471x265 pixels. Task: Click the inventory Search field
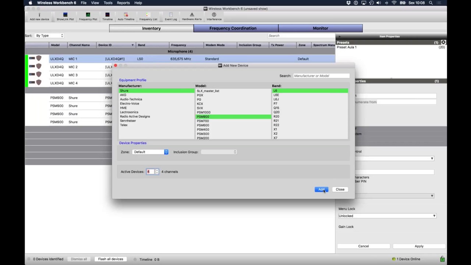pyautogui.click(x=301, y=36)
